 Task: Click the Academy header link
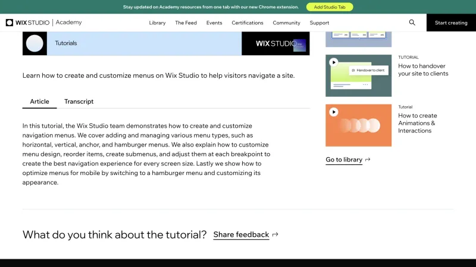click(68, 23)
